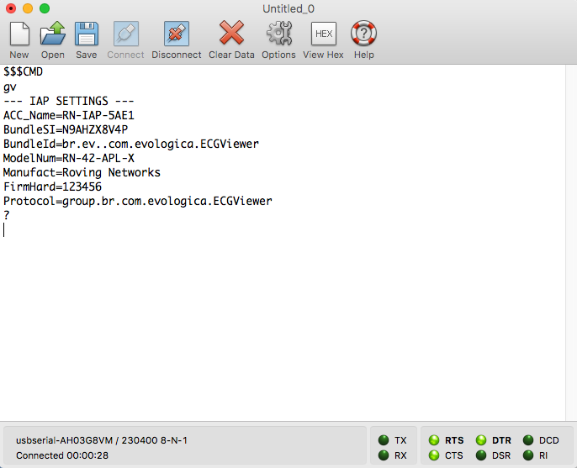Click the RI status LED
The height and width of the screenshot is (468, 577).
click(528, 455)
